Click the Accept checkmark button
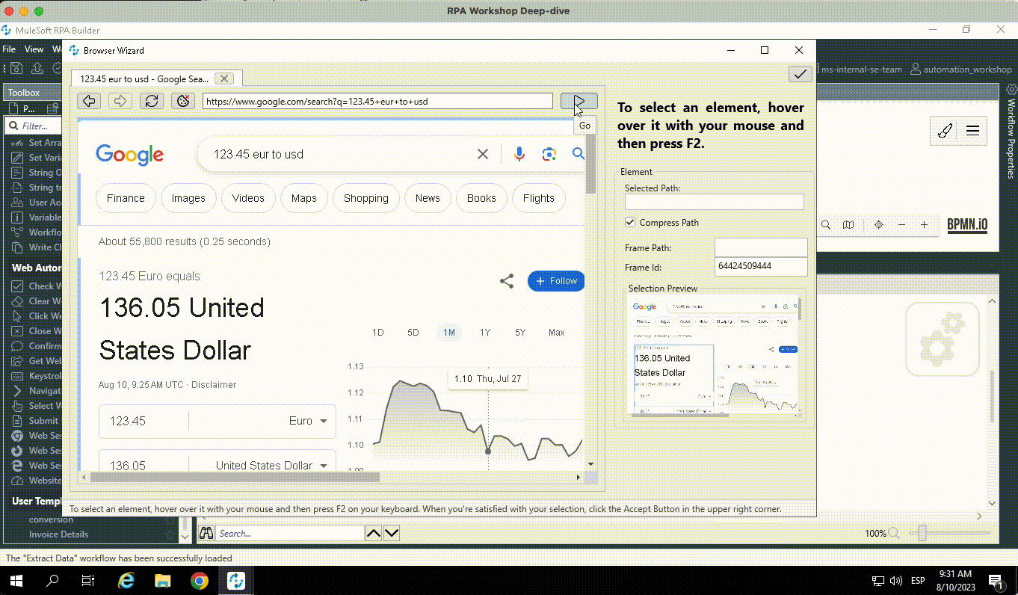Viewport: 1018px width, 595px height. (x=800, y=73)
